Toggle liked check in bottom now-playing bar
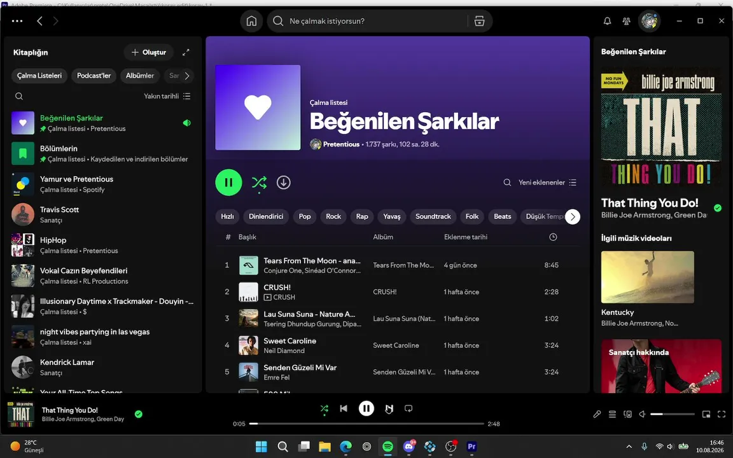 click(138, 414)
